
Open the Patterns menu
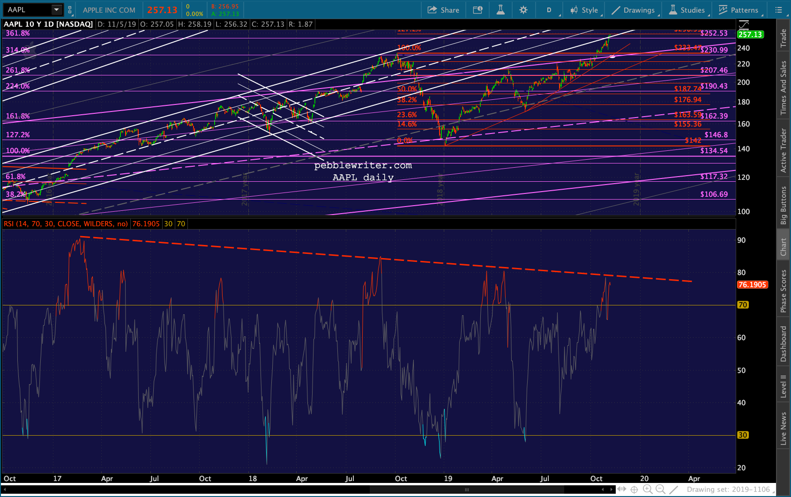(739, 10)
